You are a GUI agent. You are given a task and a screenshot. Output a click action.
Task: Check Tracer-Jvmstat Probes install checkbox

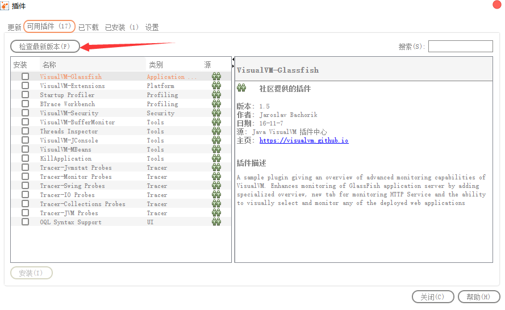pos(25,167)
